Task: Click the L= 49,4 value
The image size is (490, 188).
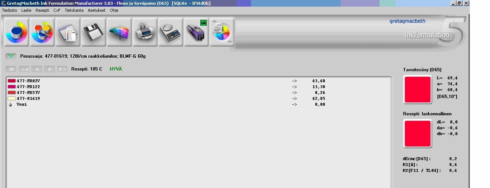Action: 447,78
